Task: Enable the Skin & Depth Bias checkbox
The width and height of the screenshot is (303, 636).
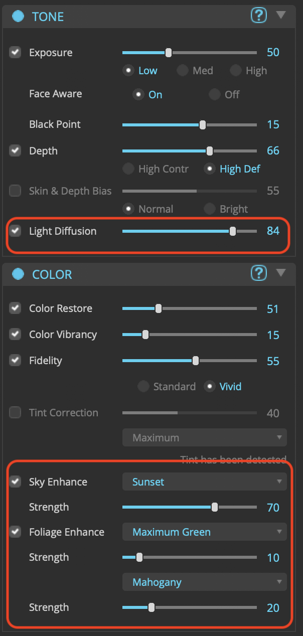Action: click(16, 191)
